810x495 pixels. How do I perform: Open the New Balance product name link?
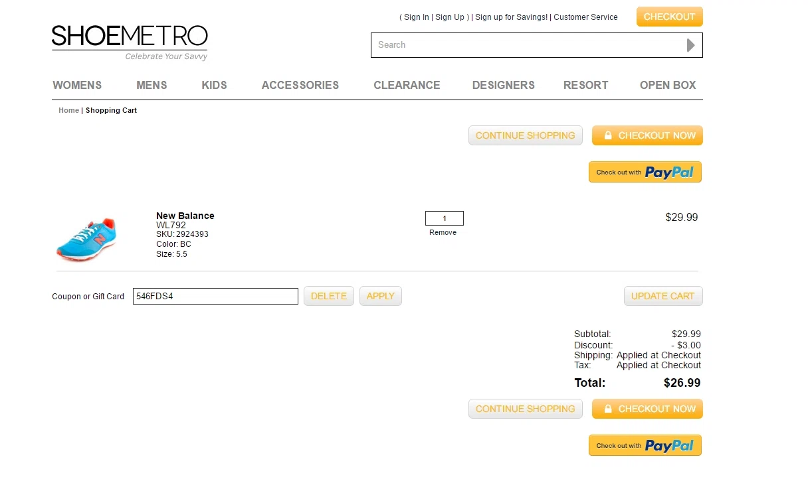tap(185, 216)
